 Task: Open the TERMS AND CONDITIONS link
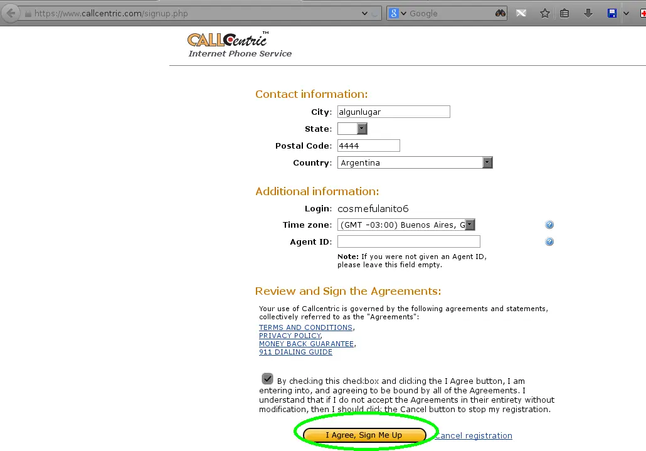click(x=305, y=327)
